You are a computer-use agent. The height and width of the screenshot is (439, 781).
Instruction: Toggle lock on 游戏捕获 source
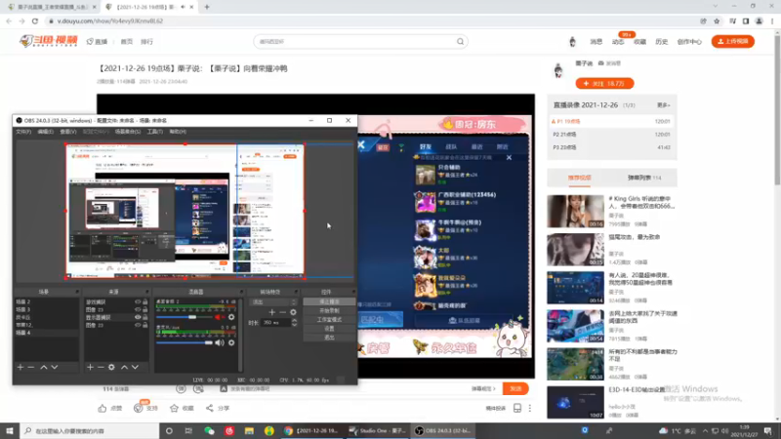tap(144, 302)
